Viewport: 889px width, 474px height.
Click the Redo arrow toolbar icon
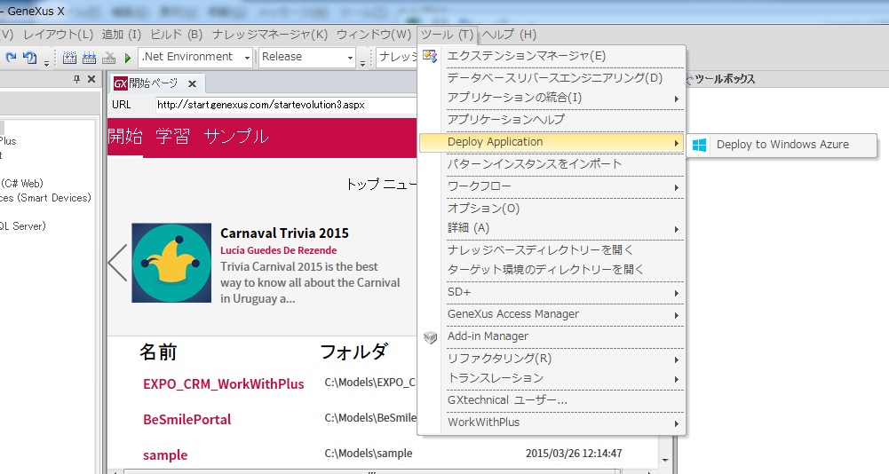[11, 58]
